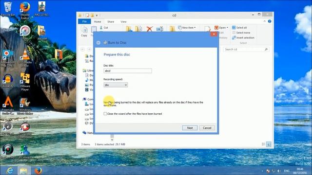Click the volume icon in system tray

(x=279, y=171)
